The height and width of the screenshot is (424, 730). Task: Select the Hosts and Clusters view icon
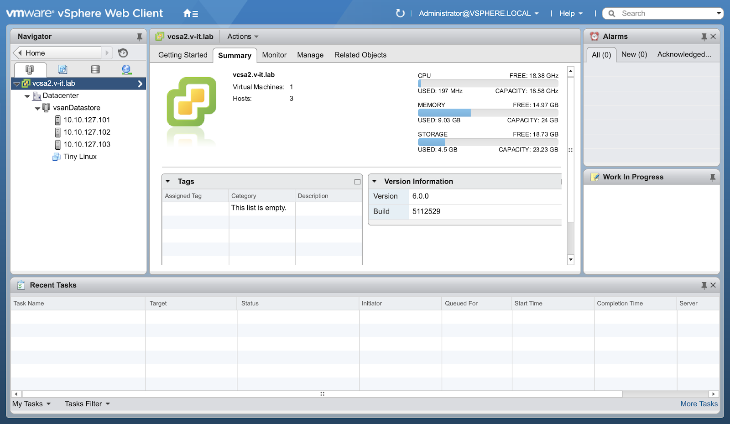tap(30, 69)
